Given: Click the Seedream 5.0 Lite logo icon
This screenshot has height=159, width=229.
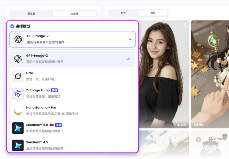Looking at the screenshot, I should (18, 128).
